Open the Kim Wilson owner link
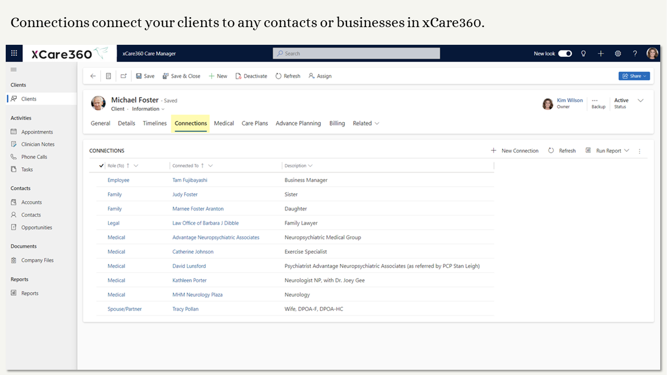Image resolution: width=667 pixels, height=375 pixels. click(570, 101)
